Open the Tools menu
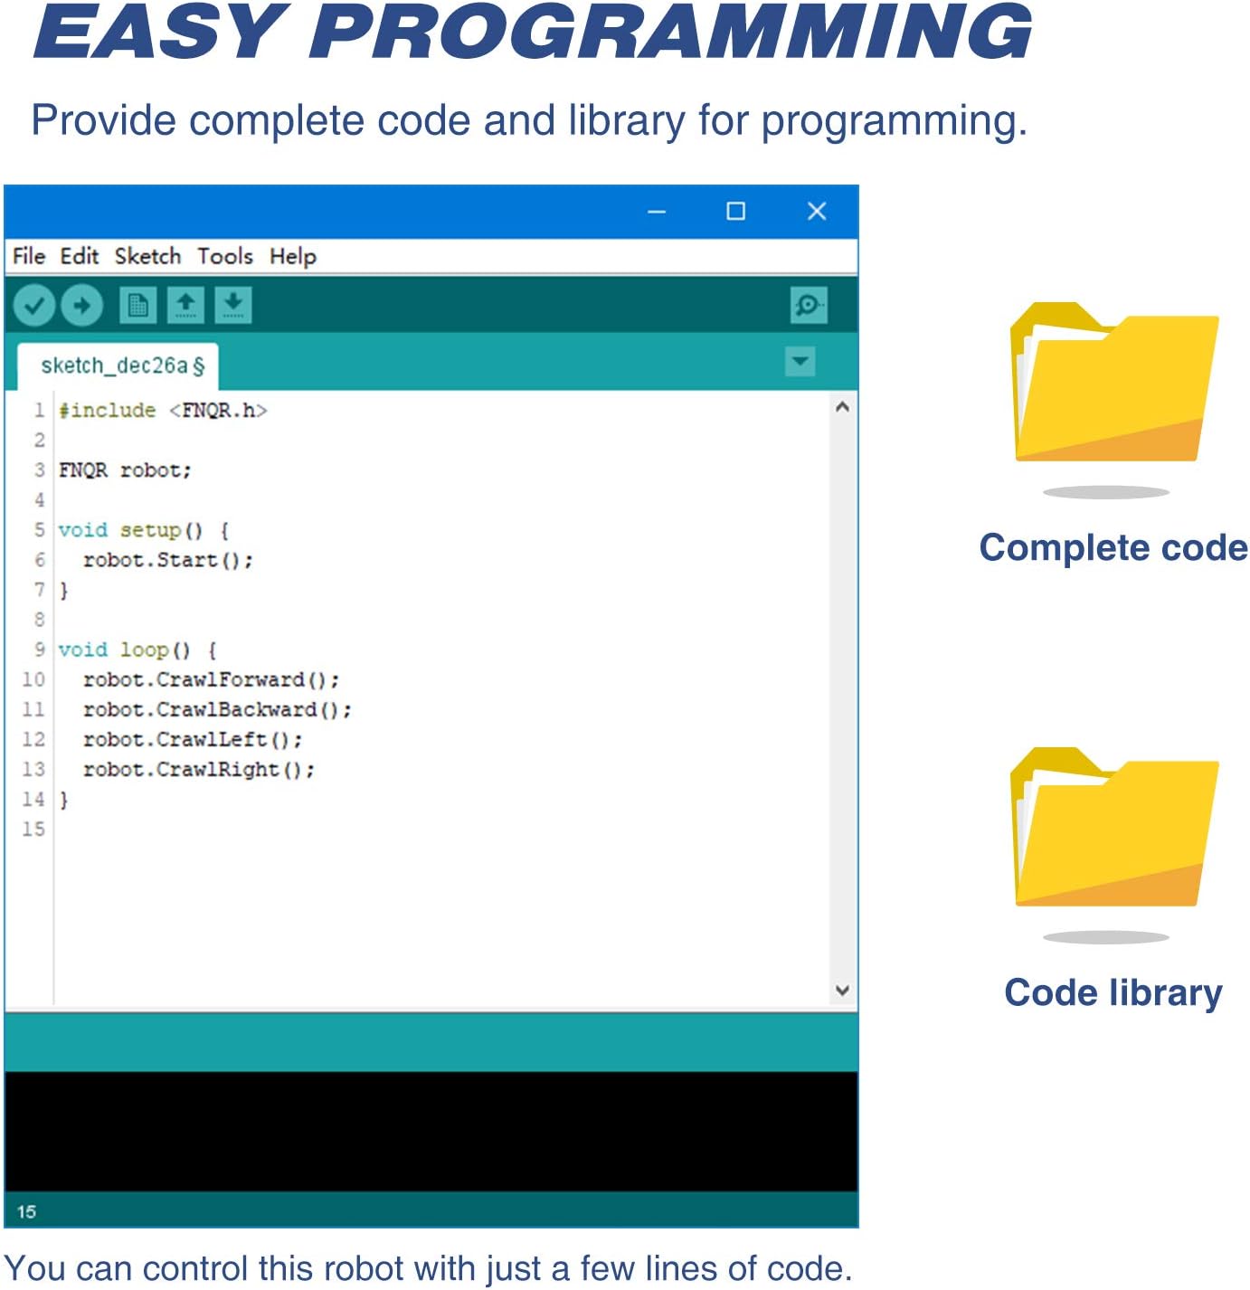This screenshot has height=1290, width=1250. (225, 257)
